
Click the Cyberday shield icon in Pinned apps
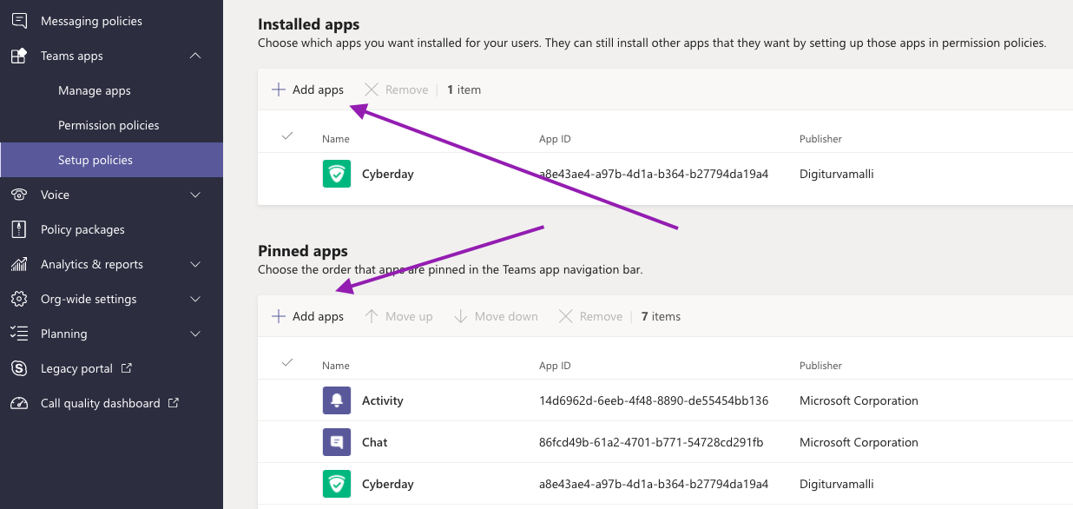point(336,484)
